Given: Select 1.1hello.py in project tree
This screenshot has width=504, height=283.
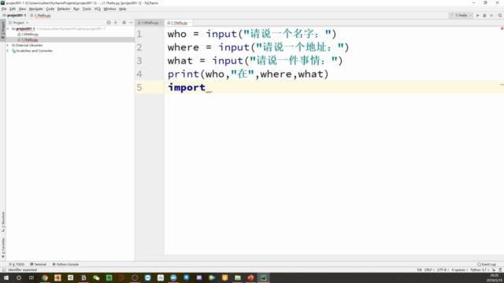Looking at the screenshot, I should 30,40.
